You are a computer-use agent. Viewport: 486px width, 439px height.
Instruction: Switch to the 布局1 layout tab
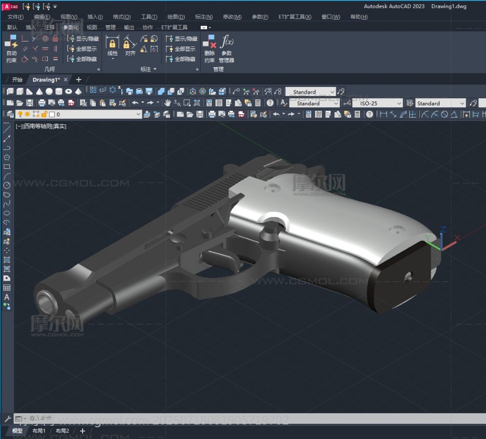coord(39,431)
